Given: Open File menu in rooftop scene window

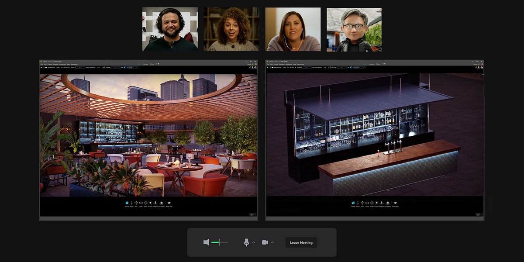Looking at the screenshot, I should tap(41, 64).
